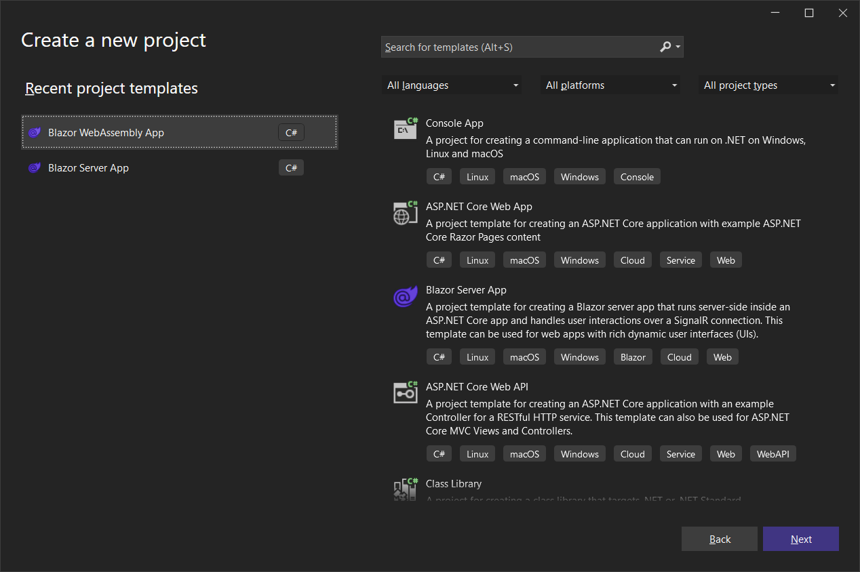Select the Console App template title

tap(454, 123)
